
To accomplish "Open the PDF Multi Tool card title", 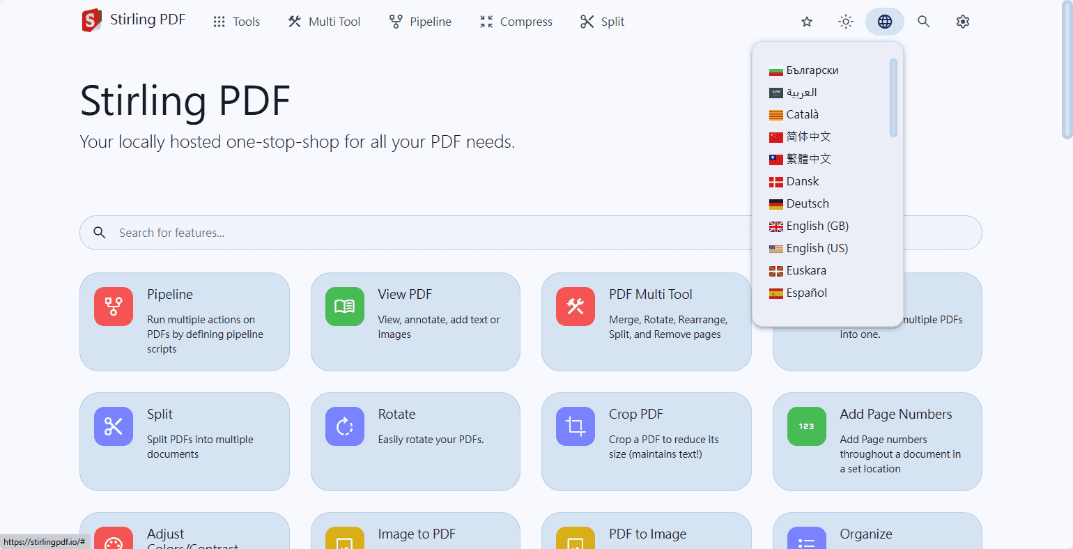I will click(651, 294).
